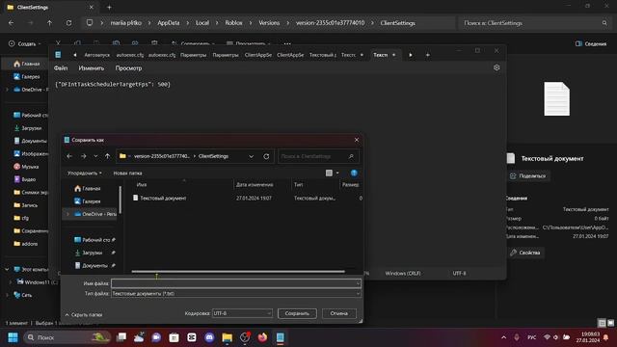Open more options in Explorer toolbar
This screenshot has width=617, height=347.
287,43
